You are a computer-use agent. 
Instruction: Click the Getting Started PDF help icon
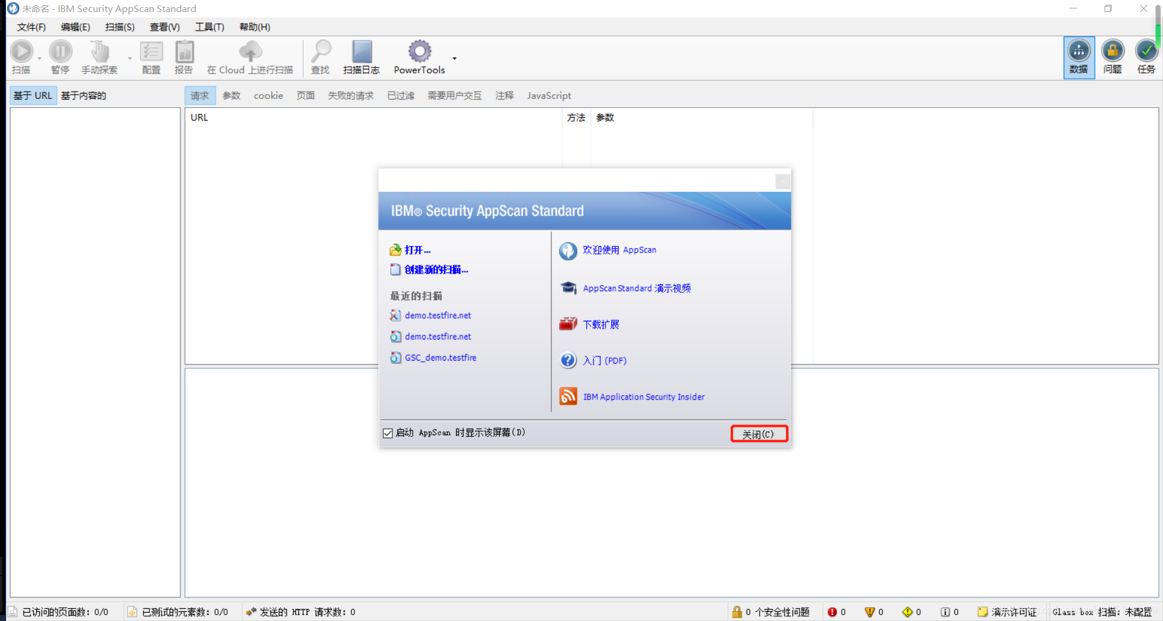pyautogui.click(x=568, y=361)
